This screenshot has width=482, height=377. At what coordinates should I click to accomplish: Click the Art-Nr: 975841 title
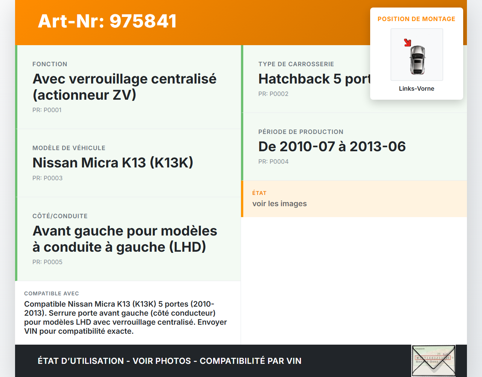pos(107,21)
